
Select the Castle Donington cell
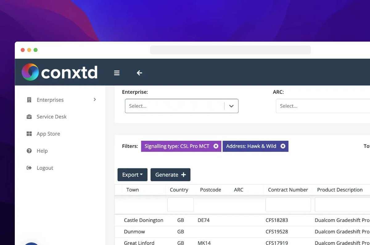144,220
